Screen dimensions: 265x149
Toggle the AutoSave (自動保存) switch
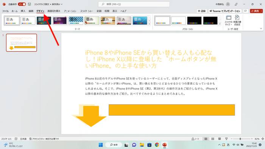click(22, 4)
